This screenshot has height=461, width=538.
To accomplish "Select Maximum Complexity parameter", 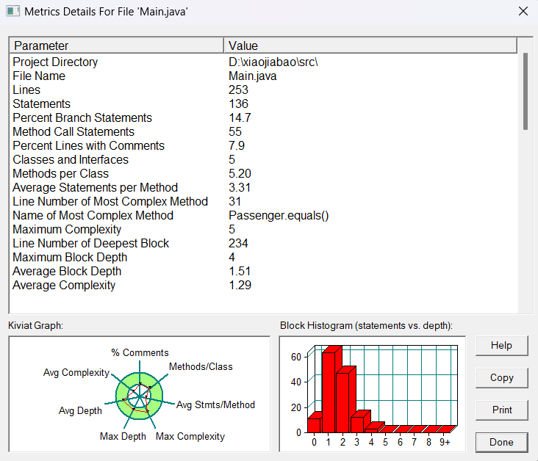I will pos(67,230).
